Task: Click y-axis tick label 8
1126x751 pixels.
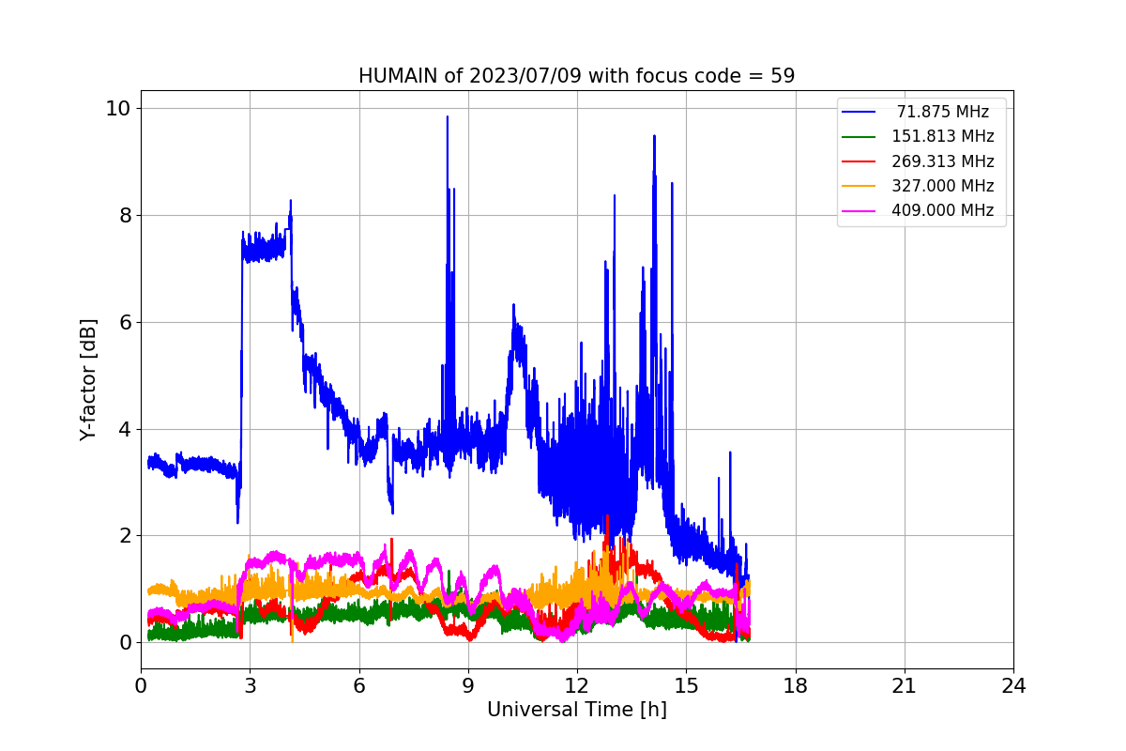Action: [124, 215]
